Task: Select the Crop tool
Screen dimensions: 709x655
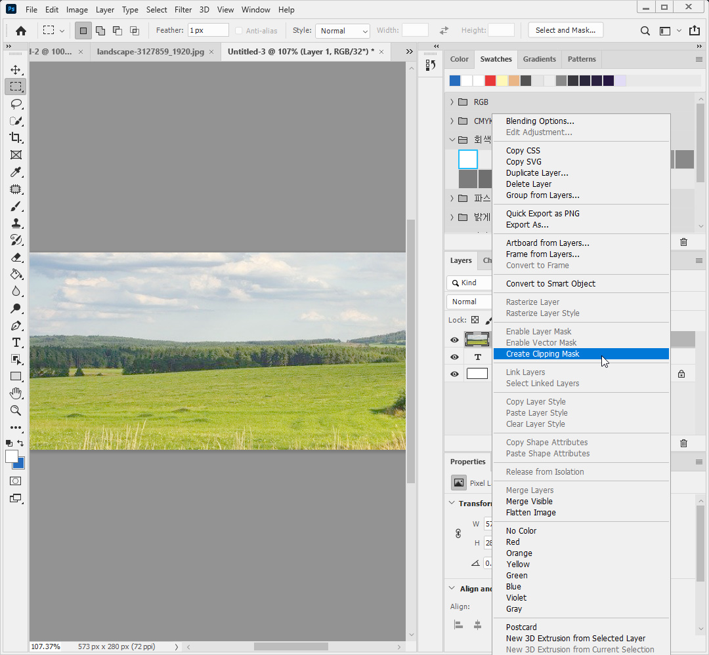Action: [16, 138]
